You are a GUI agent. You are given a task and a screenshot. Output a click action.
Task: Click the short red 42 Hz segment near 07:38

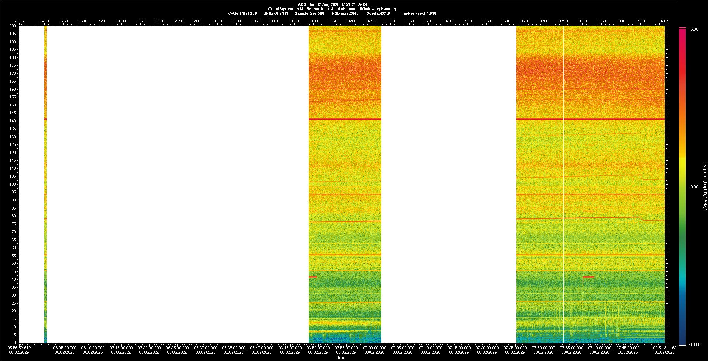pos(588,277)
